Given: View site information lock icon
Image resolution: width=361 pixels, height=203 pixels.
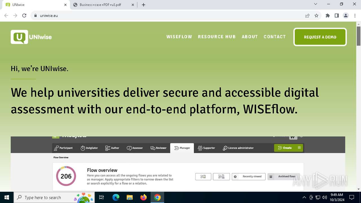Looking at the screenshot, I should click(36, 16).
